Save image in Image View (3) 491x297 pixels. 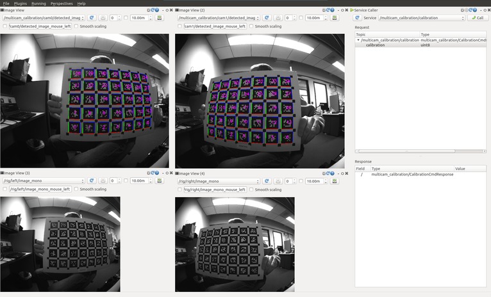160,181
